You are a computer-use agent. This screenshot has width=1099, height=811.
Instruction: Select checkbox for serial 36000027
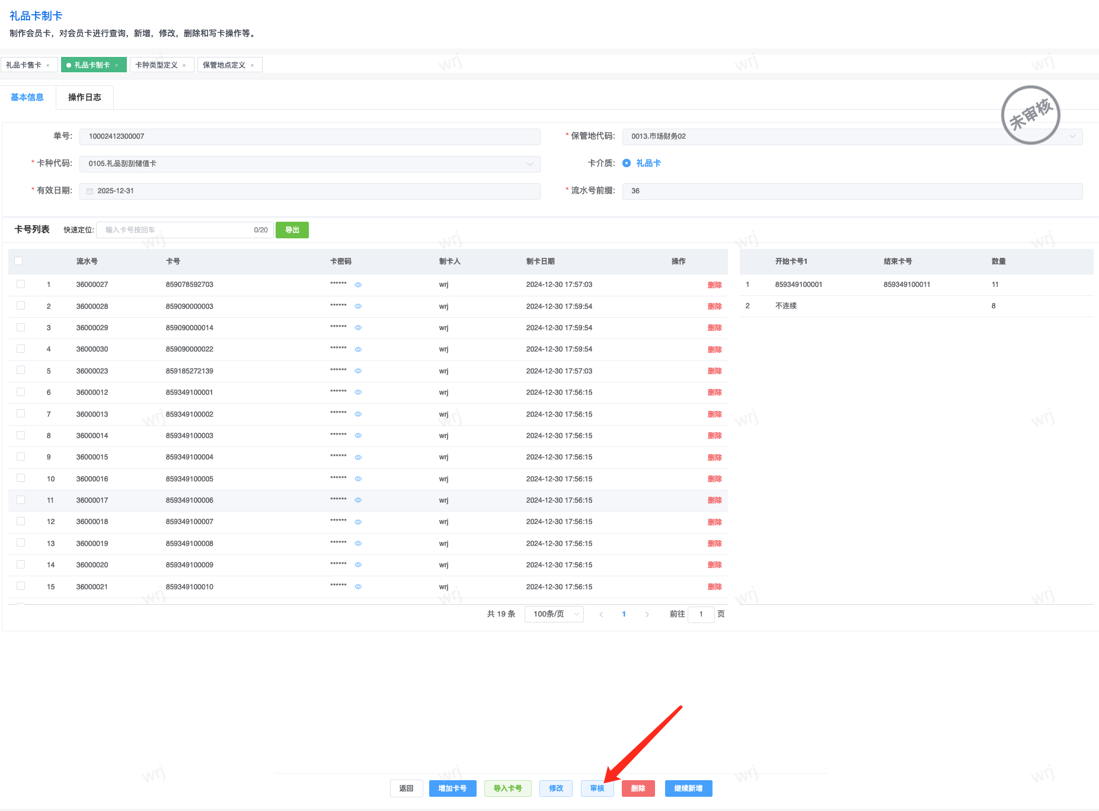pos(21,284)
